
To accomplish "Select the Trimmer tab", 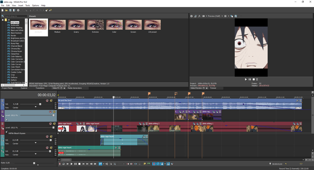I will pos(213,88).
